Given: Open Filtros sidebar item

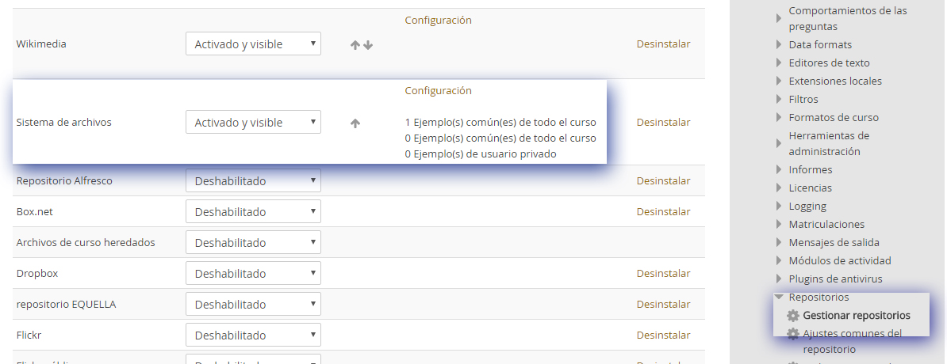Looking at the screenshot, I should point(803,99).
